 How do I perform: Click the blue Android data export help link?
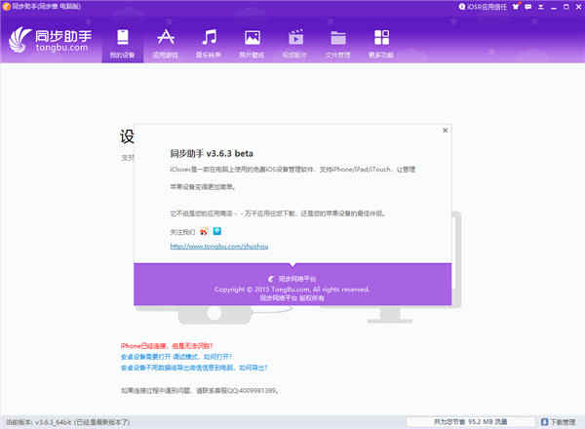(194, 368)
